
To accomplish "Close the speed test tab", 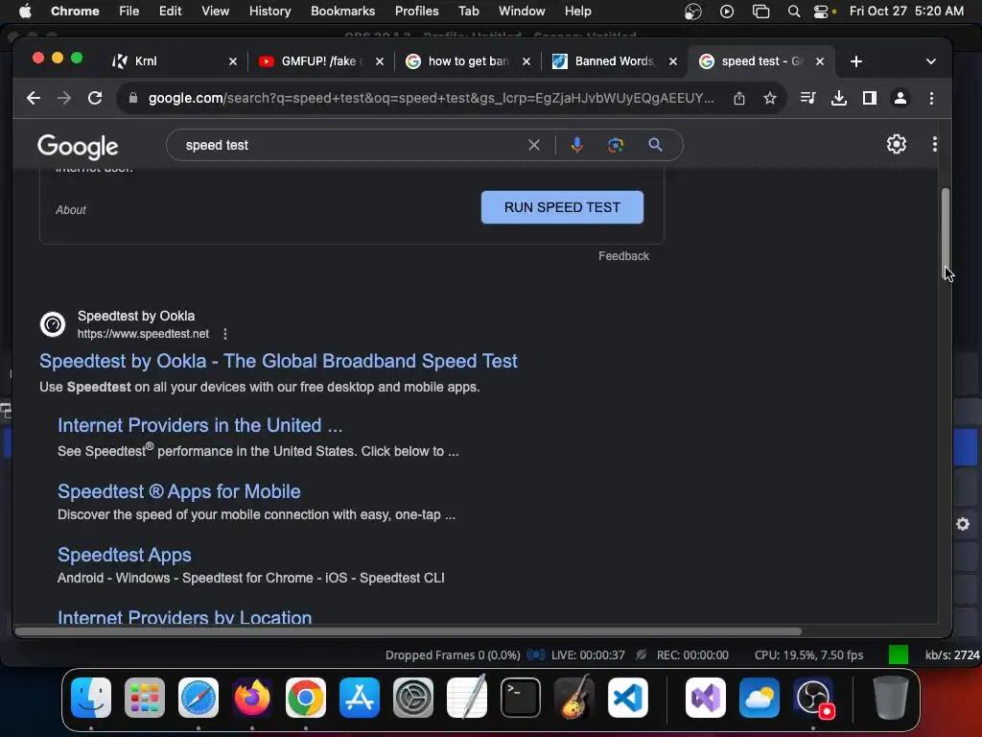I will [819, 60].
